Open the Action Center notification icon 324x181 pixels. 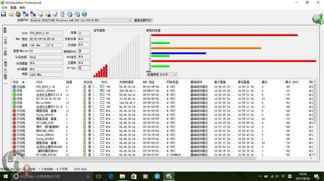pyautogui.click(x=317, y=176)
